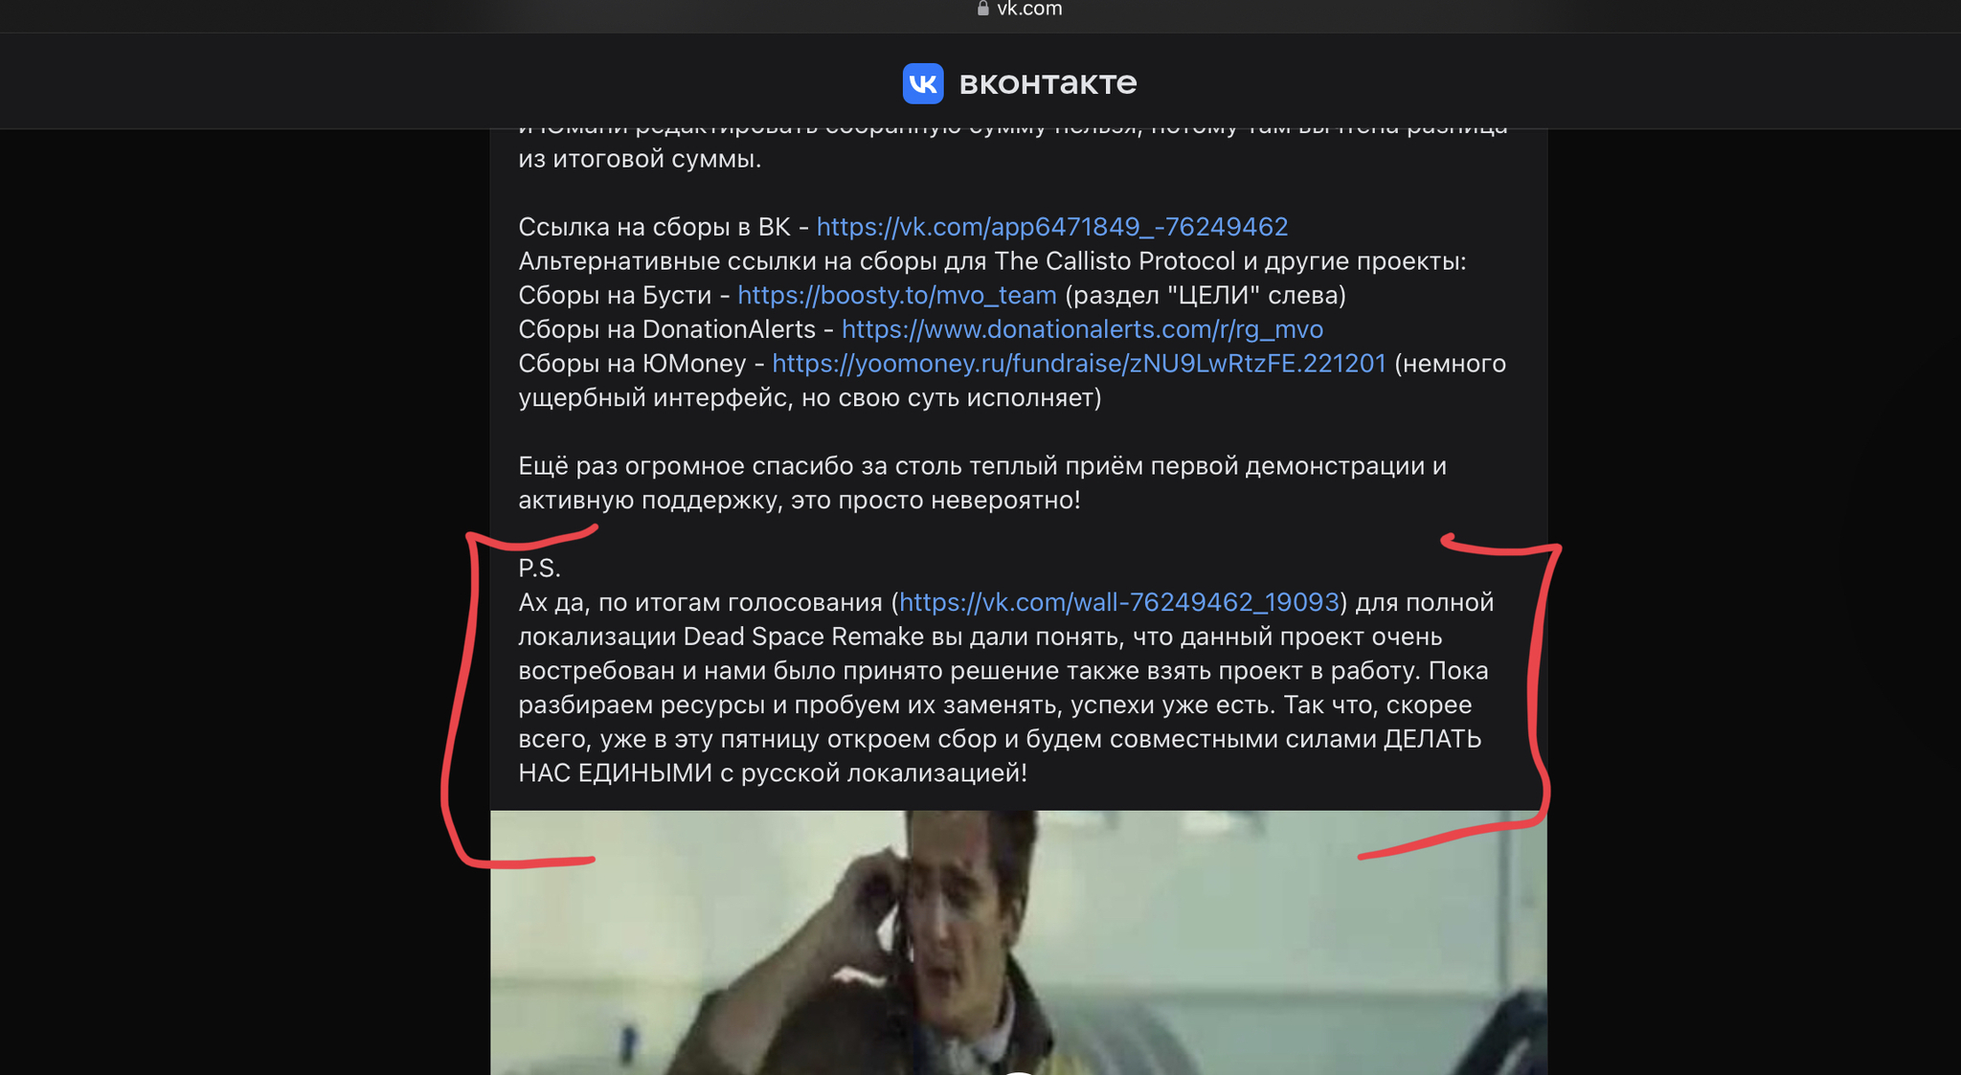Click the P.S. line in the post
The width and height of the screenshot is (1961, 1075).
(x=539, y=568)
